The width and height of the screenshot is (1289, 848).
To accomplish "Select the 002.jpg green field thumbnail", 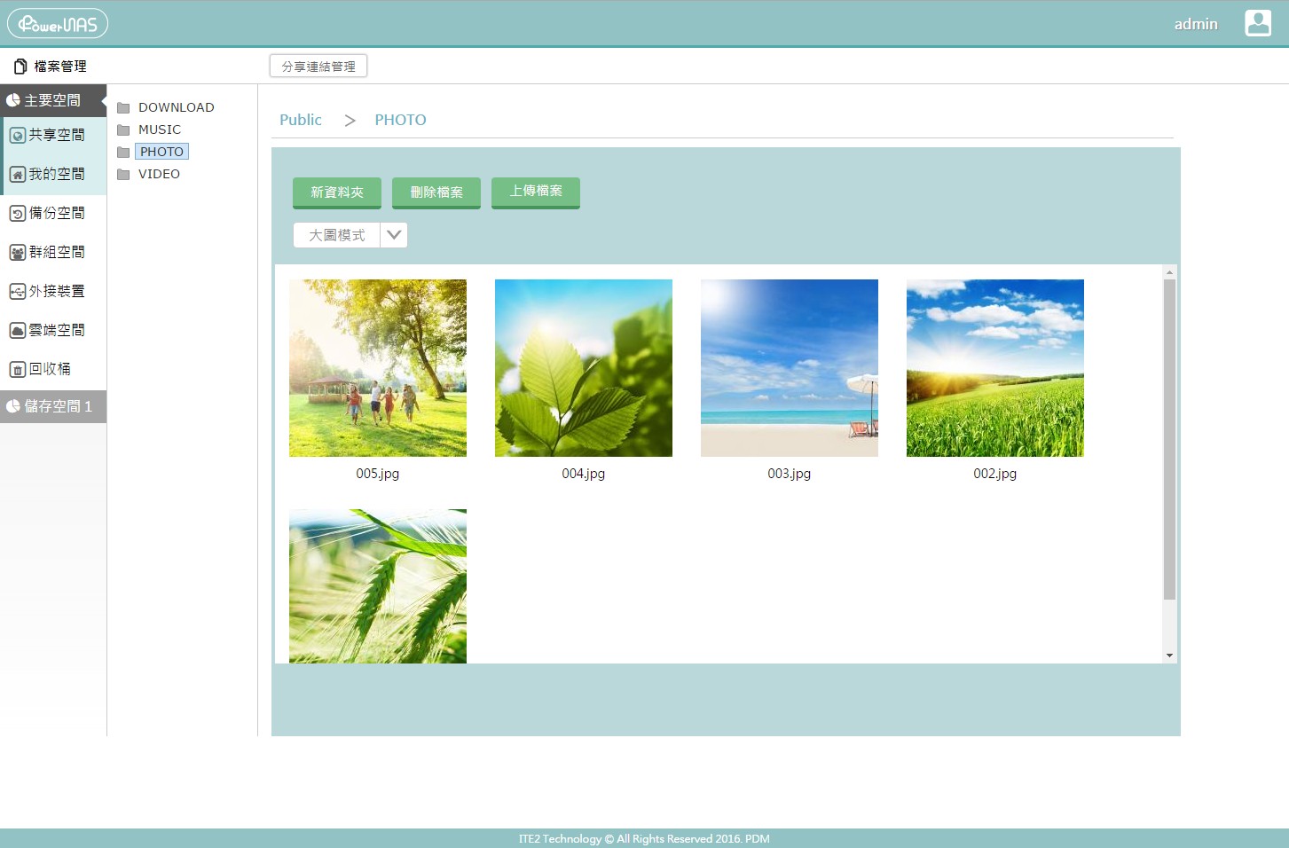I will (x=995, y=368).
